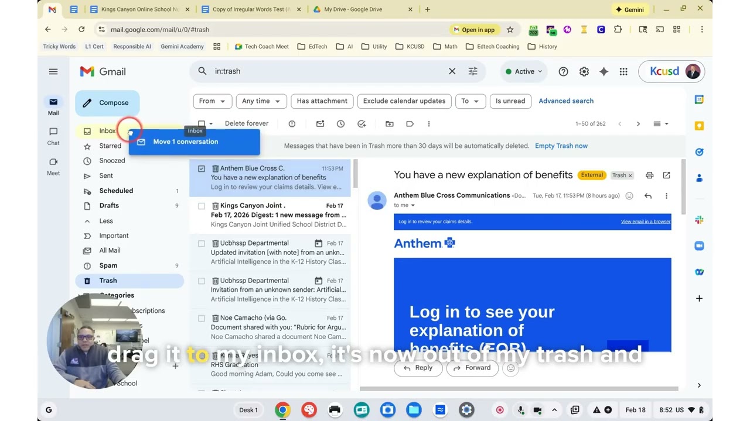Toggle the Has attachment filter chip
Screen dimensions: 750x421
[322, 101]
